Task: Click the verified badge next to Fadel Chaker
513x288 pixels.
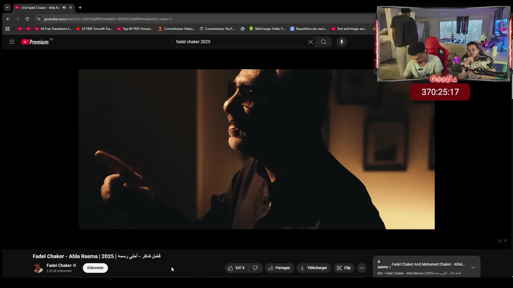Action: [75, 265]
